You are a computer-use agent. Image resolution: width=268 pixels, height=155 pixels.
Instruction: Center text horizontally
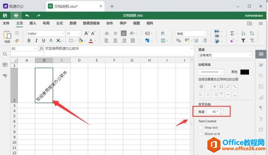coord(115,40)
